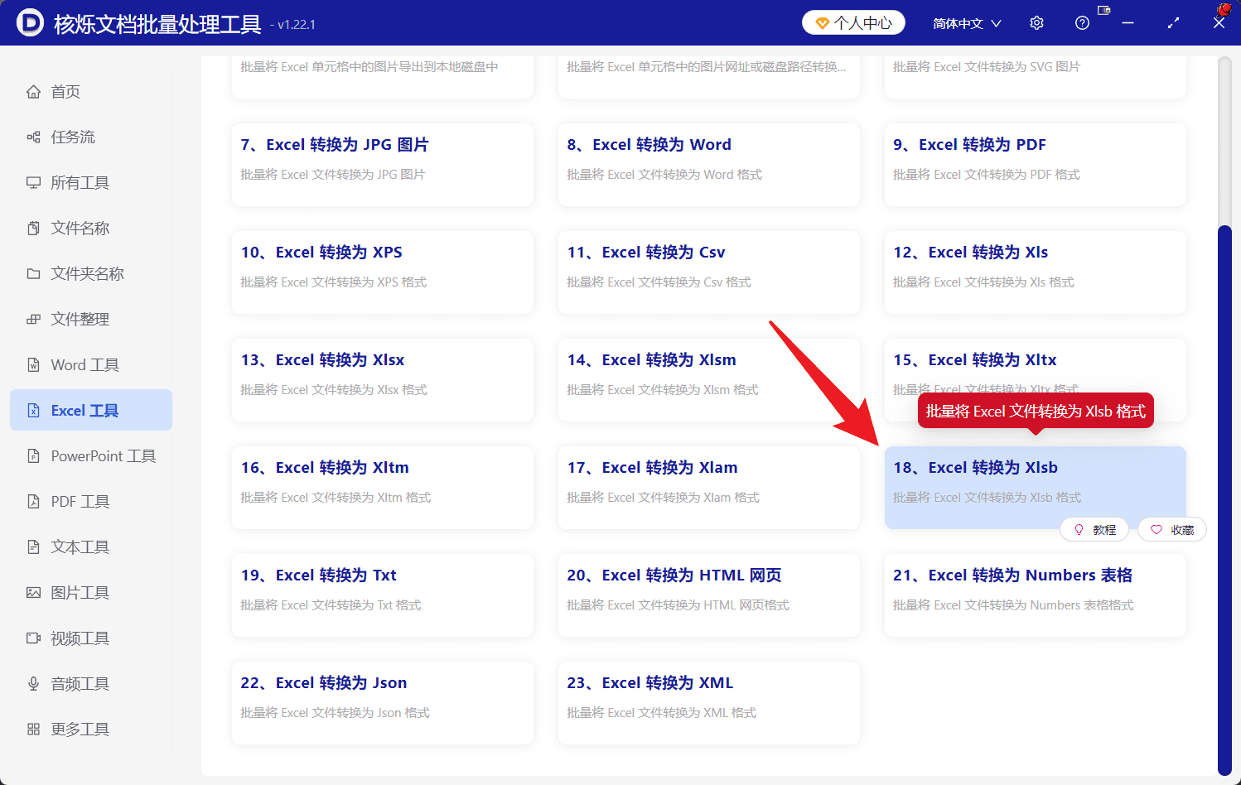Open the Word 工具 sidebar section

click(91, 365)
